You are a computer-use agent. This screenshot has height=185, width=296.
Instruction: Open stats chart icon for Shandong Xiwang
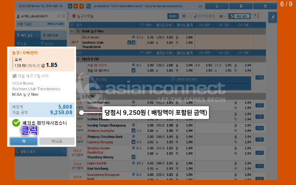click(x=133, y=157)
